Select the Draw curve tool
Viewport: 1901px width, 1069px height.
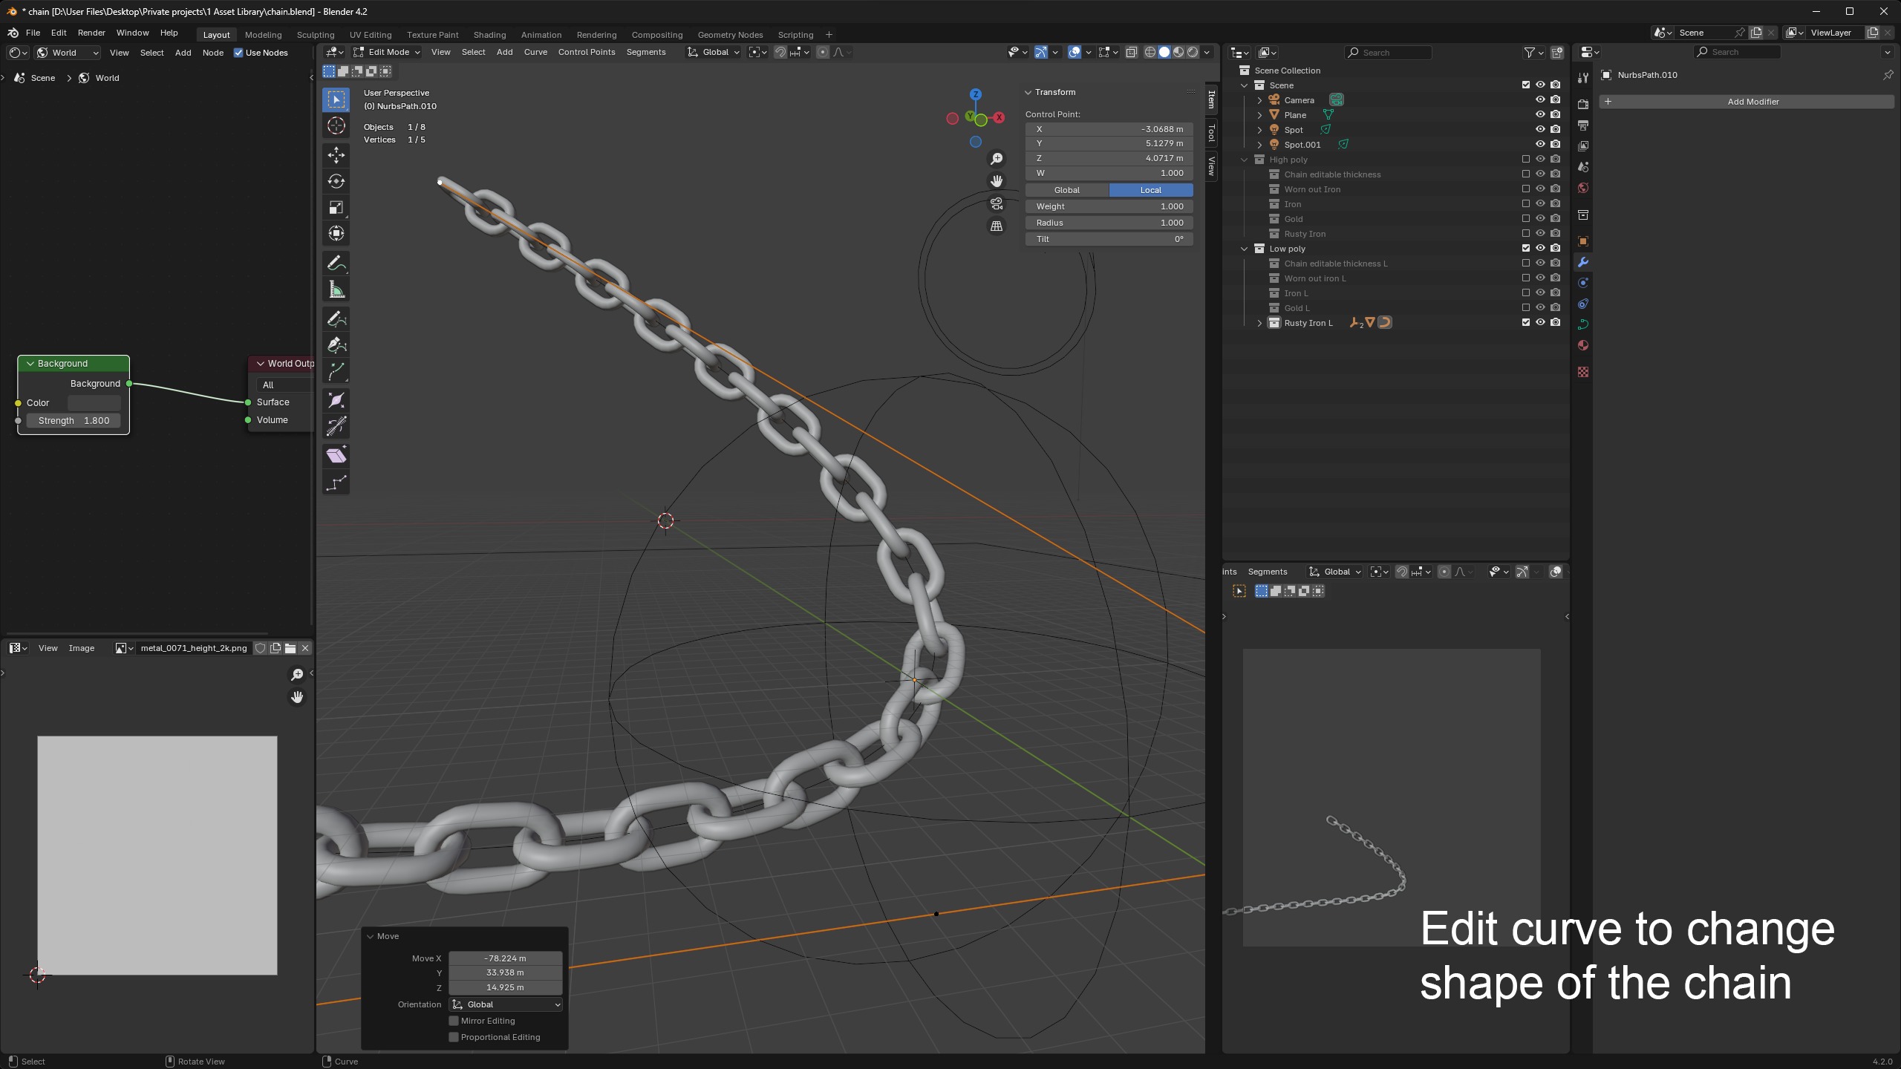[x=336, y=319]
